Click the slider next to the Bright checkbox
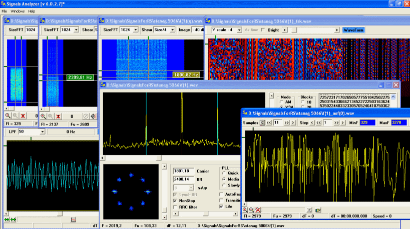 point(293,30)
